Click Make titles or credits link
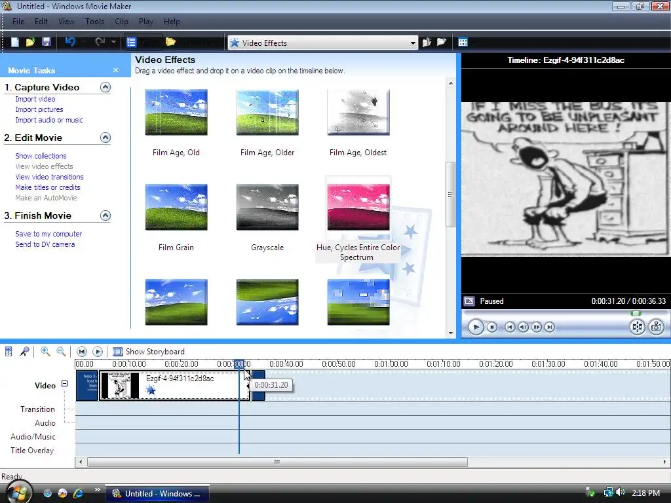 pyautogui.click(x=47, y=187)
